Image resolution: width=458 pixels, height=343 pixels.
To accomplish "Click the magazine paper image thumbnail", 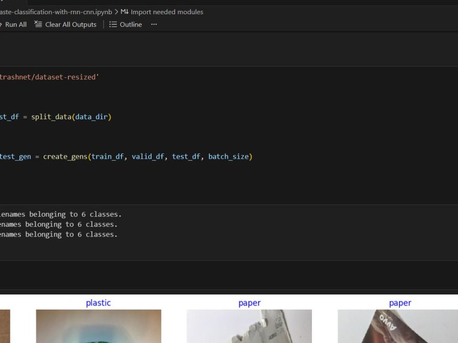I will tap(398, 326).
